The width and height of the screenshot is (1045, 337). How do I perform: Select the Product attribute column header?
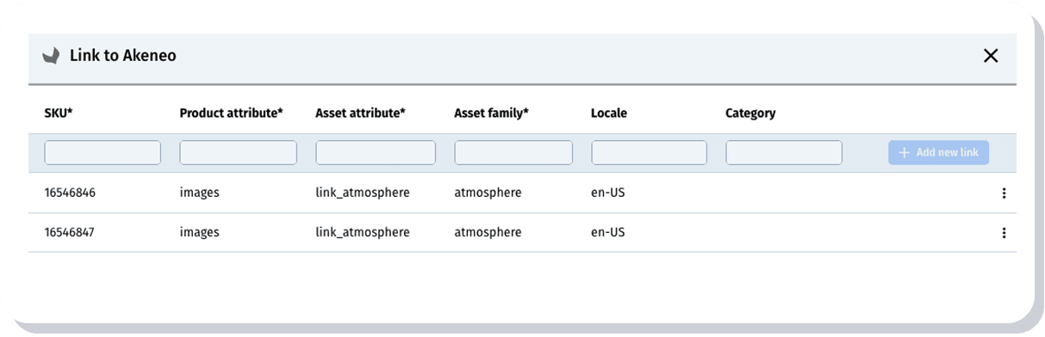tap(231, 113)
